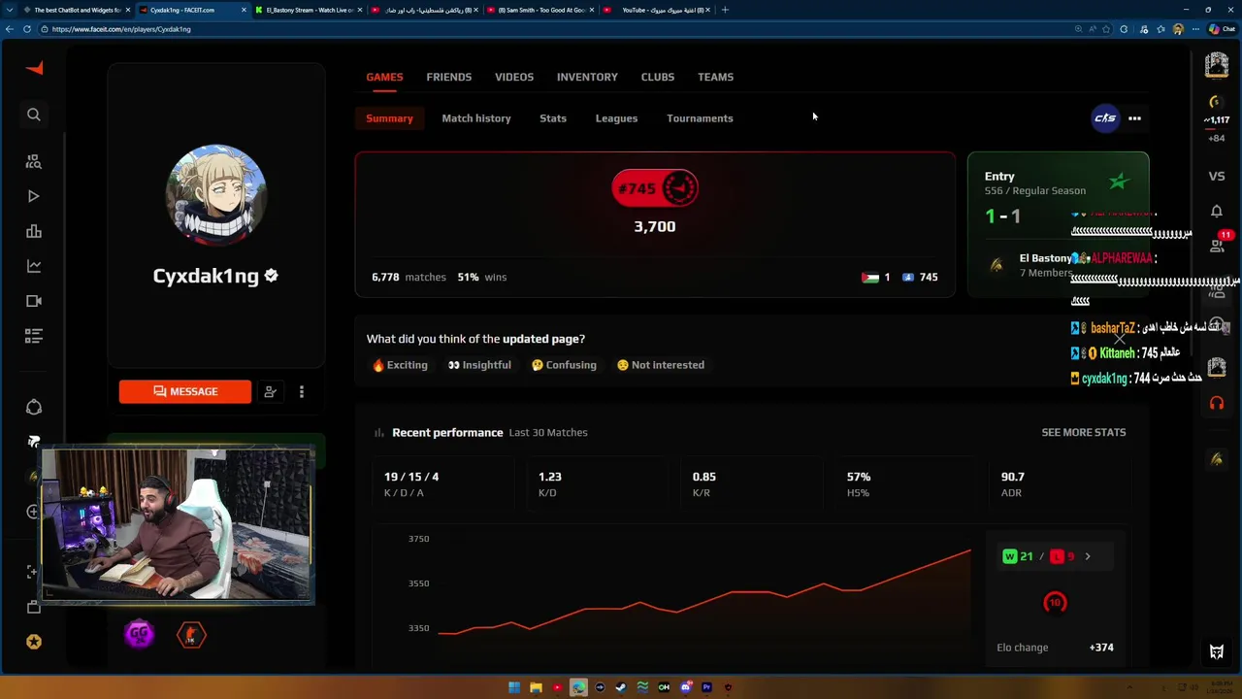1242x699 pixels.
Task: Open the user avatar in right sidebar
Action: pyautogui.click(x=1217, y=65)
